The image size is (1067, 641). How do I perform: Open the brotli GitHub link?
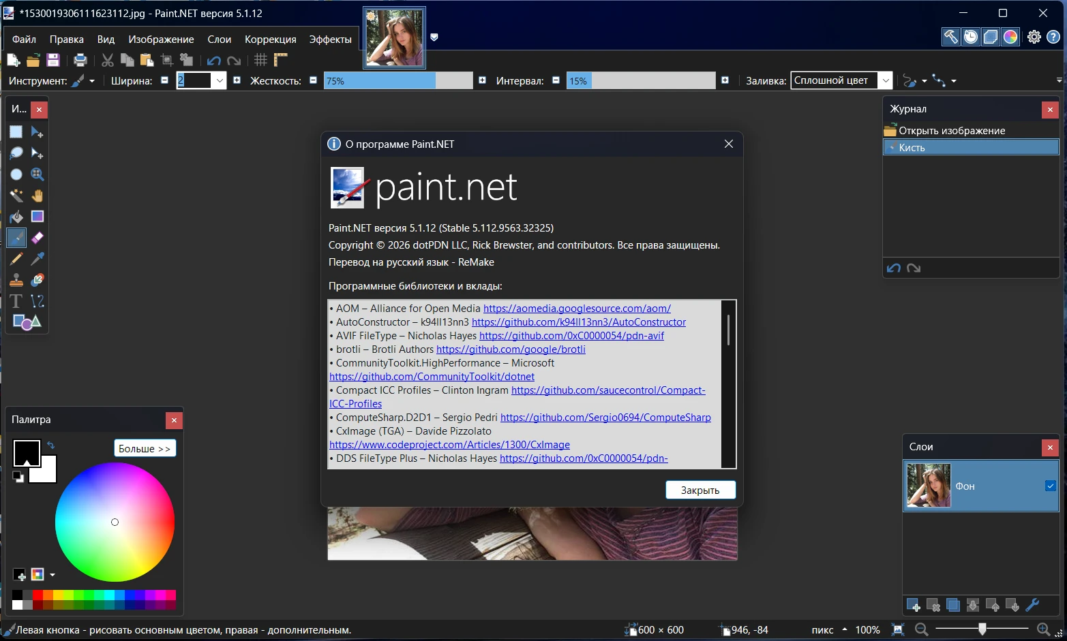[x=511, y=349]
